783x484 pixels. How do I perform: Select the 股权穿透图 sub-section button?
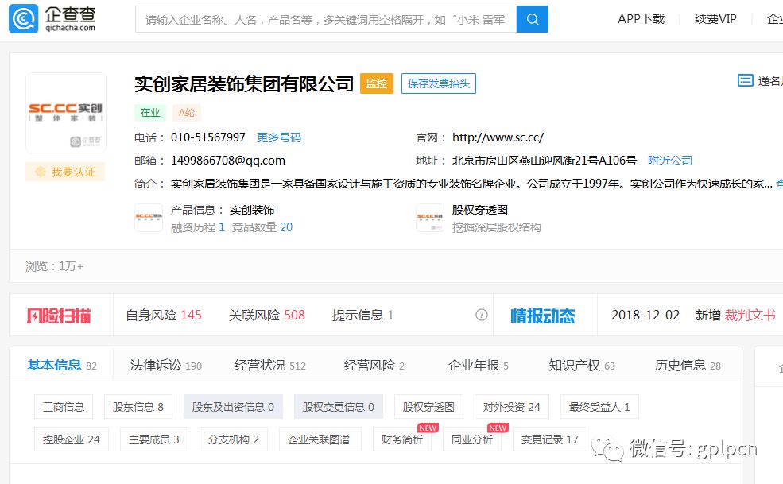428,407
